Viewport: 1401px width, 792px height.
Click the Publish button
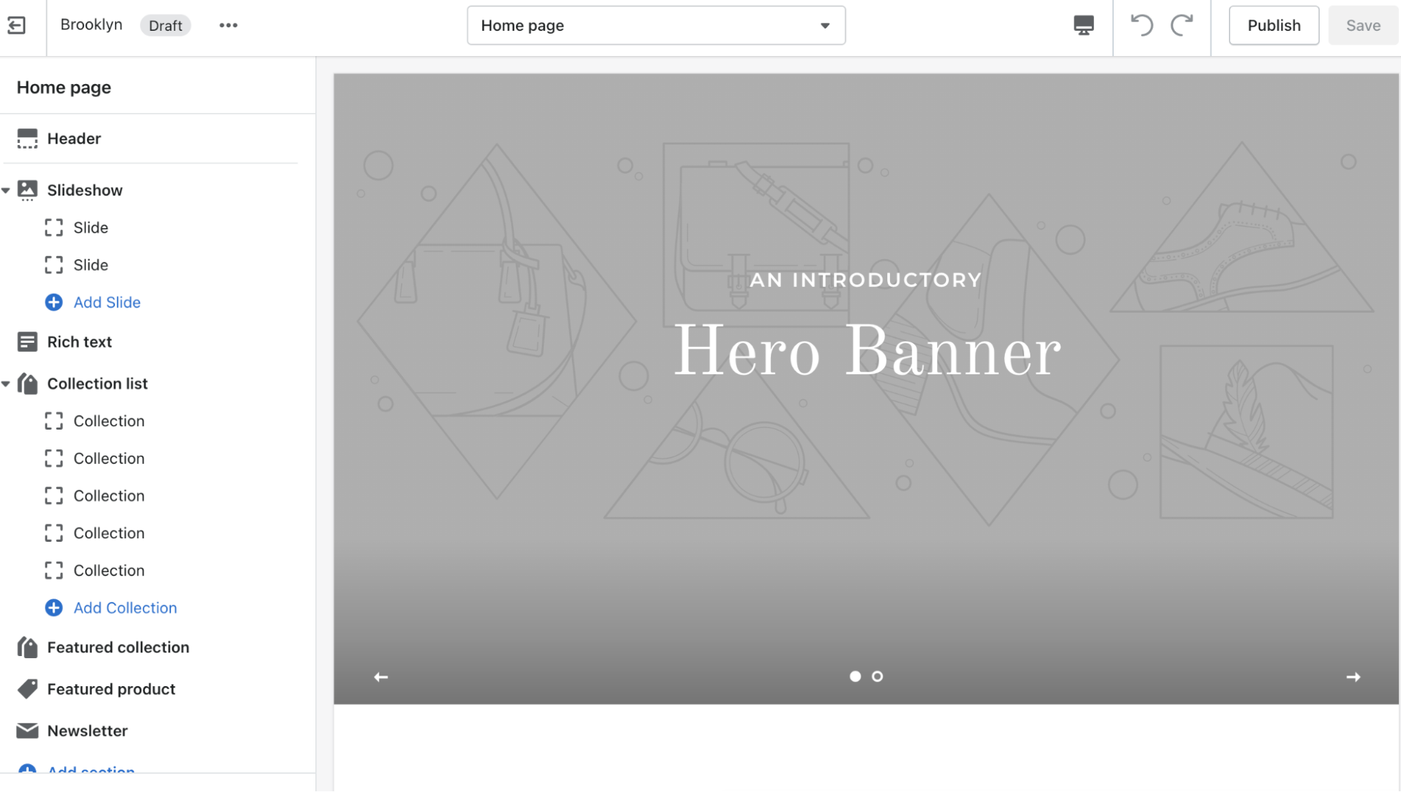(1274, 24)
